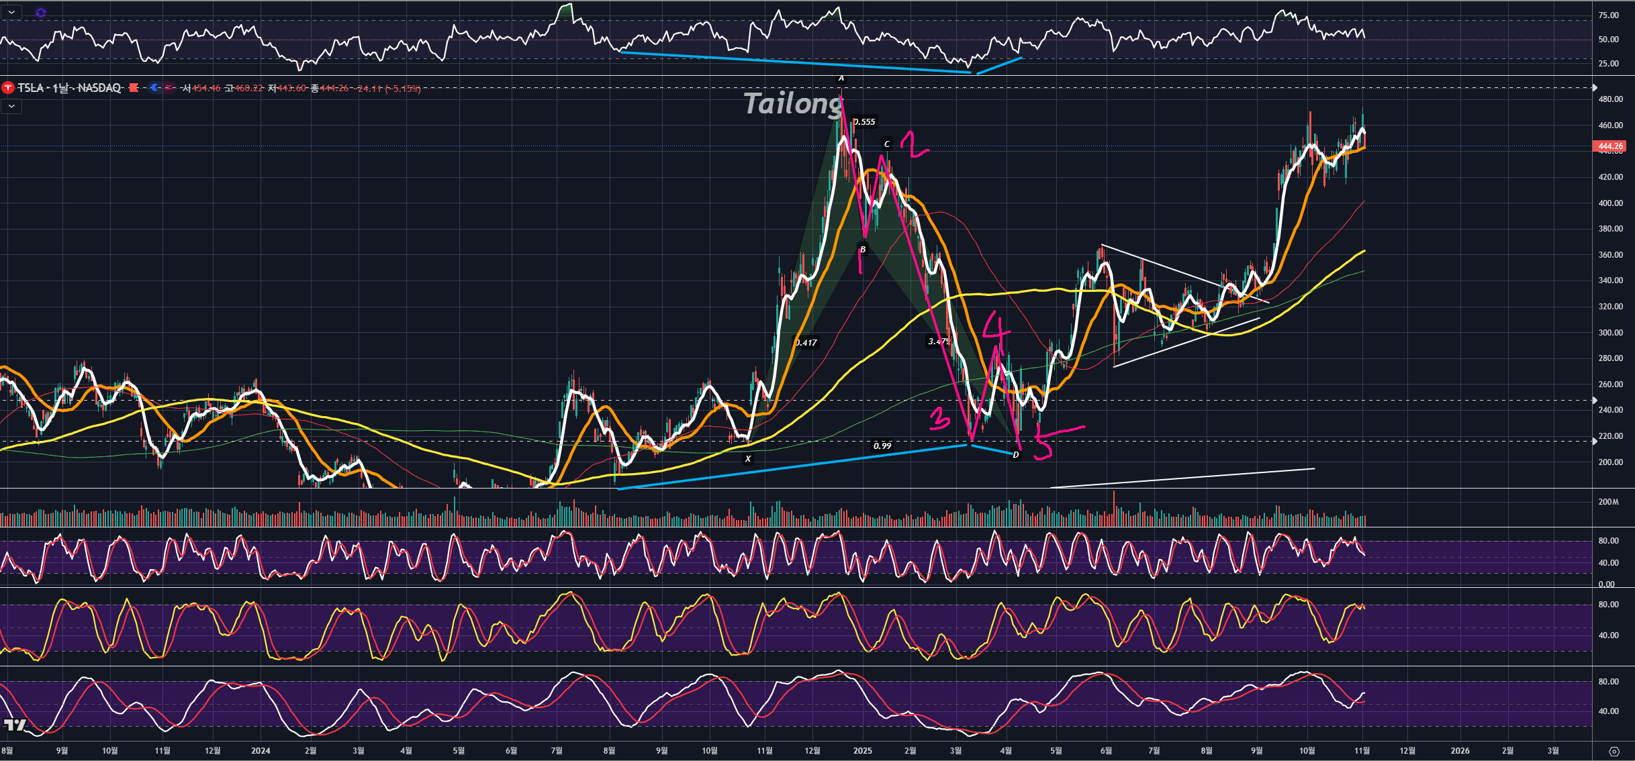Collapse the top RSI pane legend chevron
This screenshot has height=761, width=1635.
12,12
